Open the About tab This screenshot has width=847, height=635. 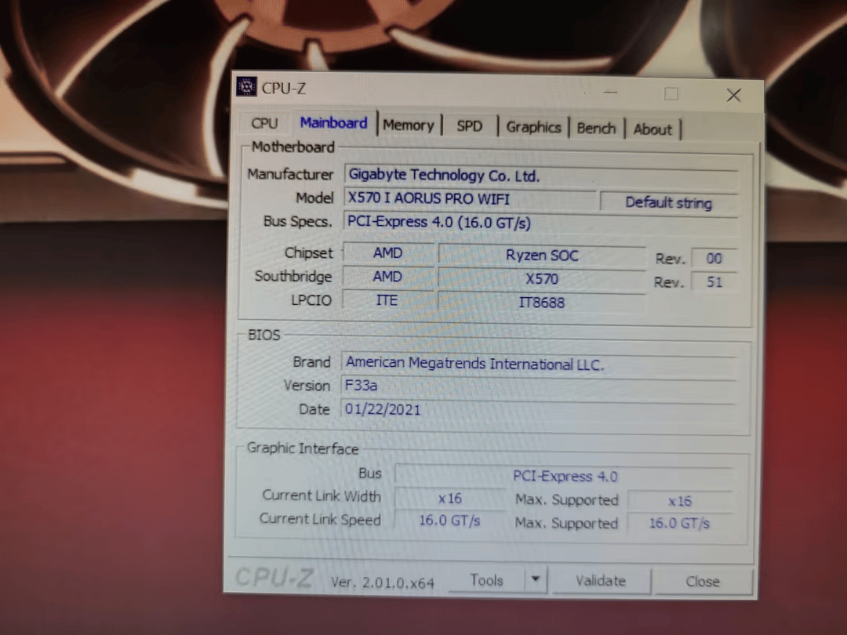(652, 129)
